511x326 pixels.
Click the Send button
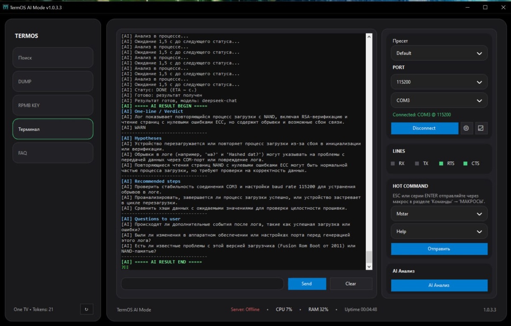307,284
